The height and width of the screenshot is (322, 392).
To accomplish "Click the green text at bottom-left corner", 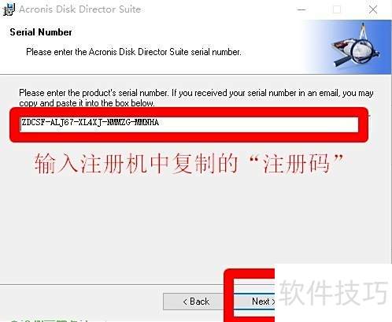I will pyautogui.click(x=50, y=320).
